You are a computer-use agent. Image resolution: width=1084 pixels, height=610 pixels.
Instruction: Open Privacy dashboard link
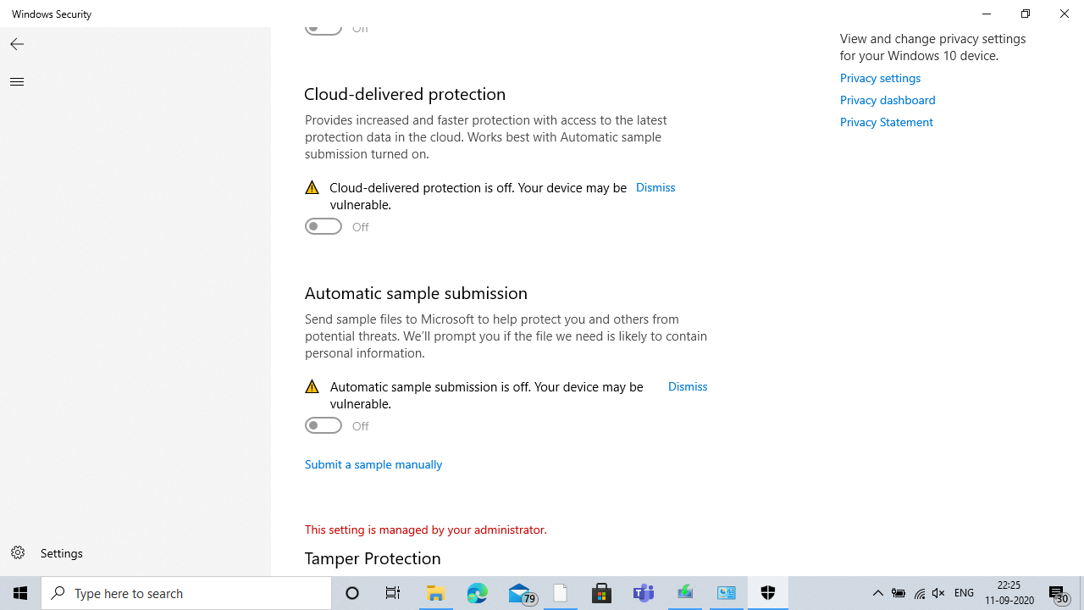tap(888, 100)
